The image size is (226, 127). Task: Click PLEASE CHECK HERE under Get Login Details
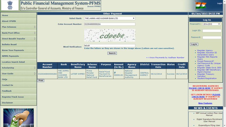click(206, 96)
